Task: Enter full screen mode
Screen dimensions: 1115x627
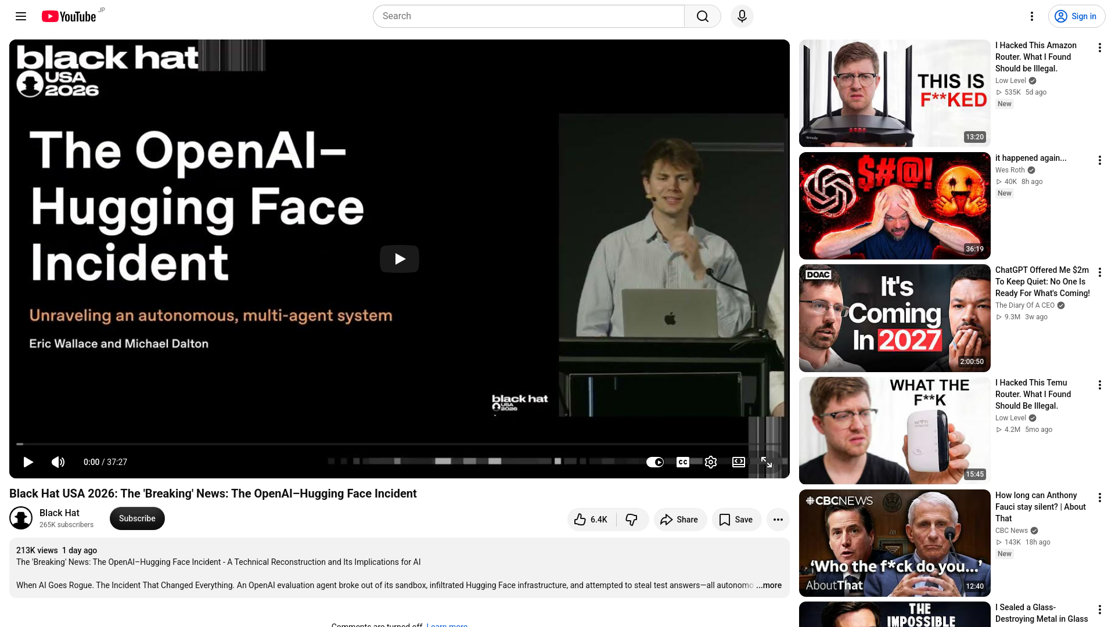Action: click(767, 462)
